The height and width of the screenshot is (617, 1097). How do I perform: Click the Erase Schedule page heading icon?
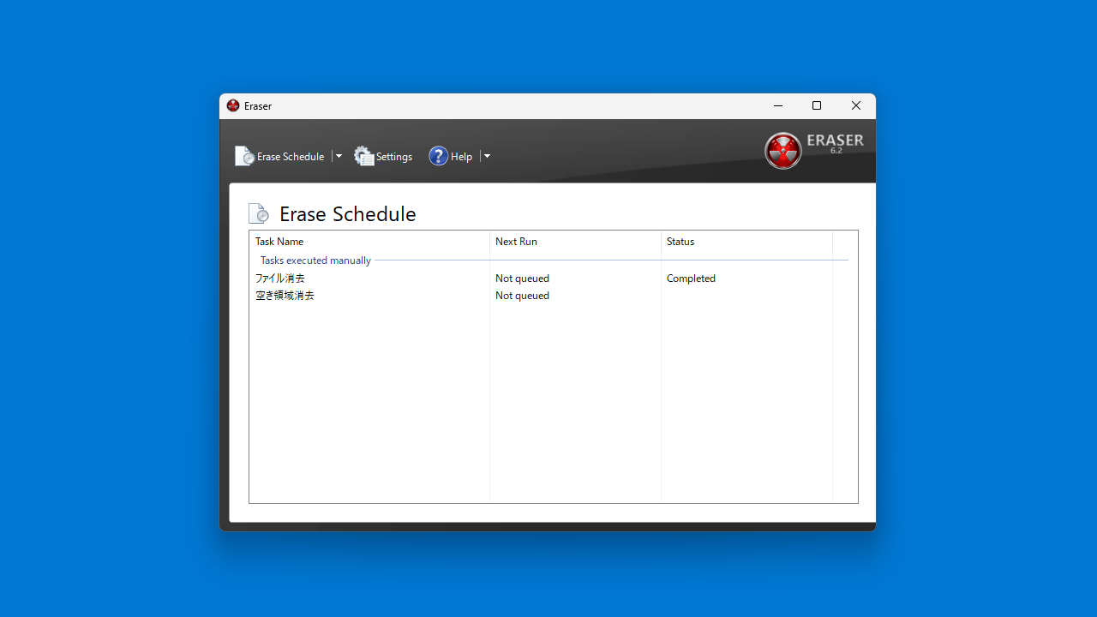click(259, 213)
